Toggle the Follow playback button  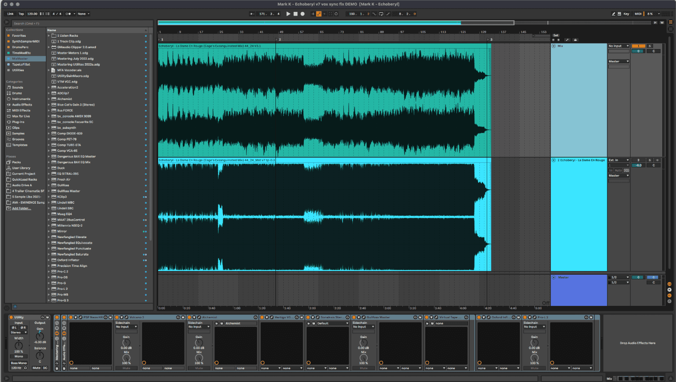coord(252,14)
